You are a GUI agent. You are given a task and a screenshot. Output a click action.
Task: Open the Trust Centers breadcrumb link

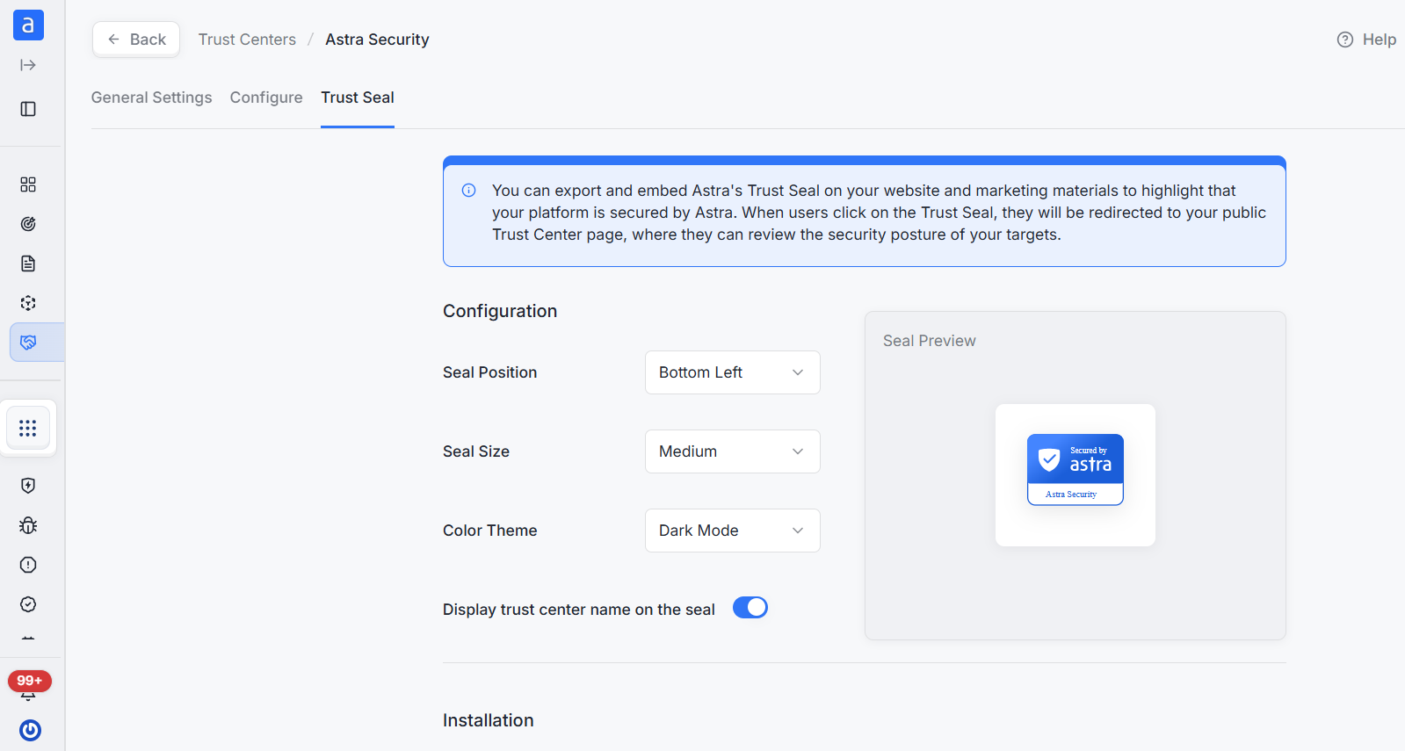click(247, 40)
